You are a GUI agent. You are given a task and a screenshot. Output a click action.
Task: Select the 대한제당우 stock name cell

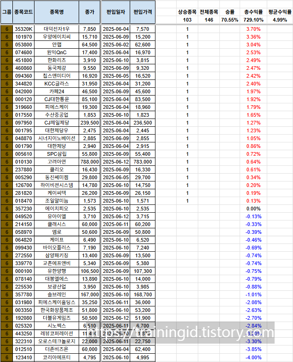click(x=57, y=130)
